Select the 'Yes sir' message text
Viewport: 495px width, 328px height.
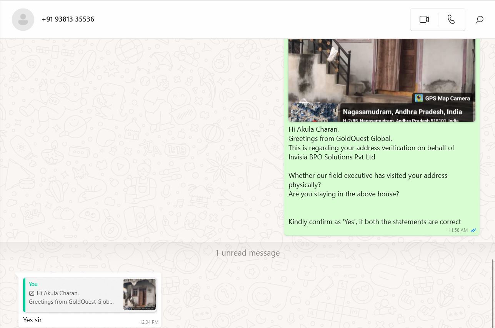pyautogui.click(x=32, y=320)
